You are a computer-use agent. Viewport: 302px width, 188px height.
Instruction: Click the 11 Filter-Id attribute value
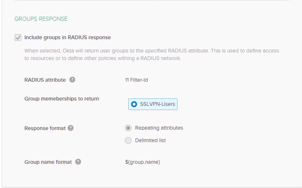(136, 80)
